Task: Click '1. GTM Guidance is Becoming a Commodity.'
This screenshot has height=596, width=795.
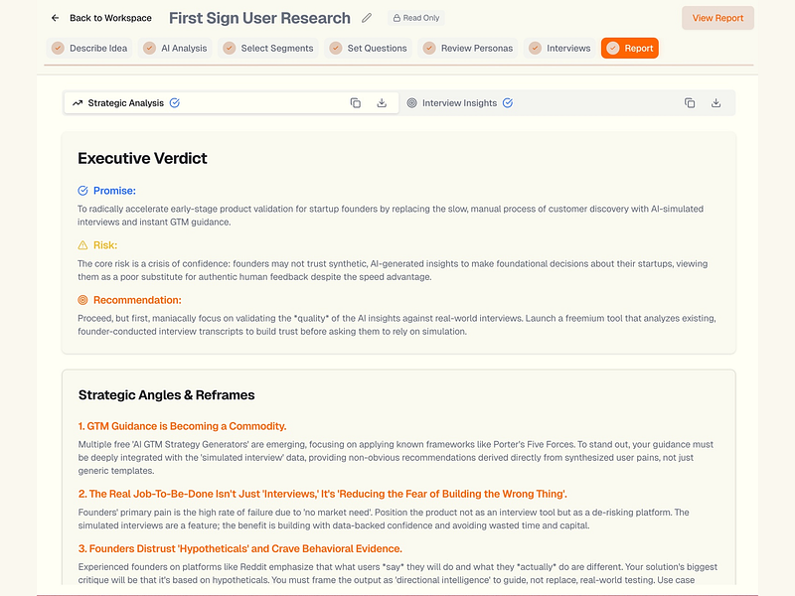Action: coord(183,426)
